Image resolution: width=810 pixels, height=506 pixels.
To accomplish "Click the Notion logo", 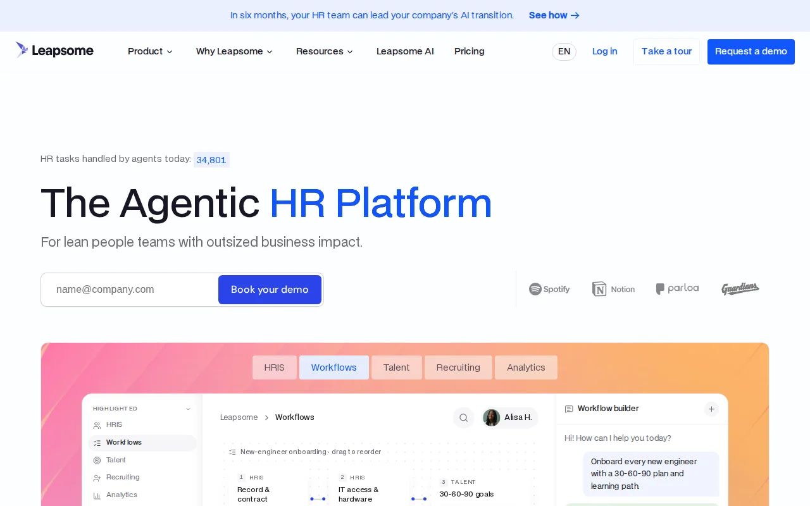I will coord(613,289).
